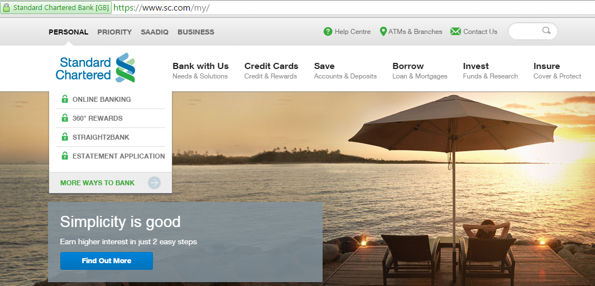
Task: Expand the Credit Cards menu
Action: [271, 71]
